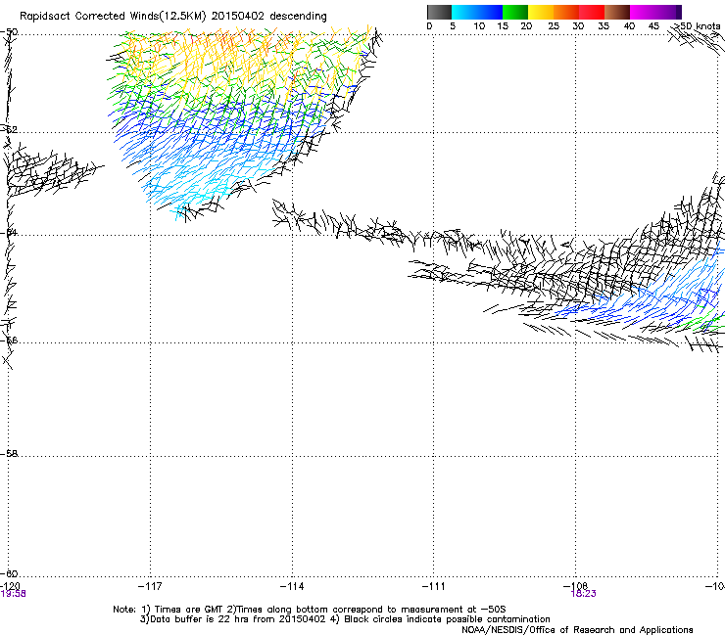725x636 pixels.
Task: Click the cyan-blue 5-15 knots legend band
Action: click(477, 12)
